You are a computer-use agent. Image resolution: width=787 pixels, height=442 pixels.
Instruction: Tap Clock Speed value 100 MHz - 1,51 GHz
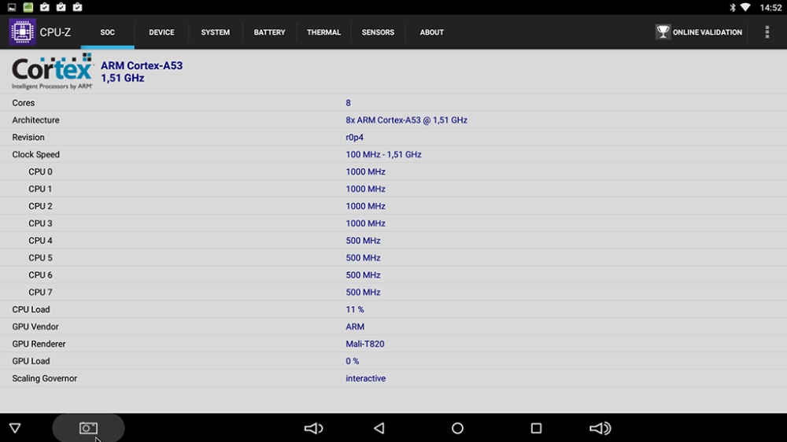383,154
